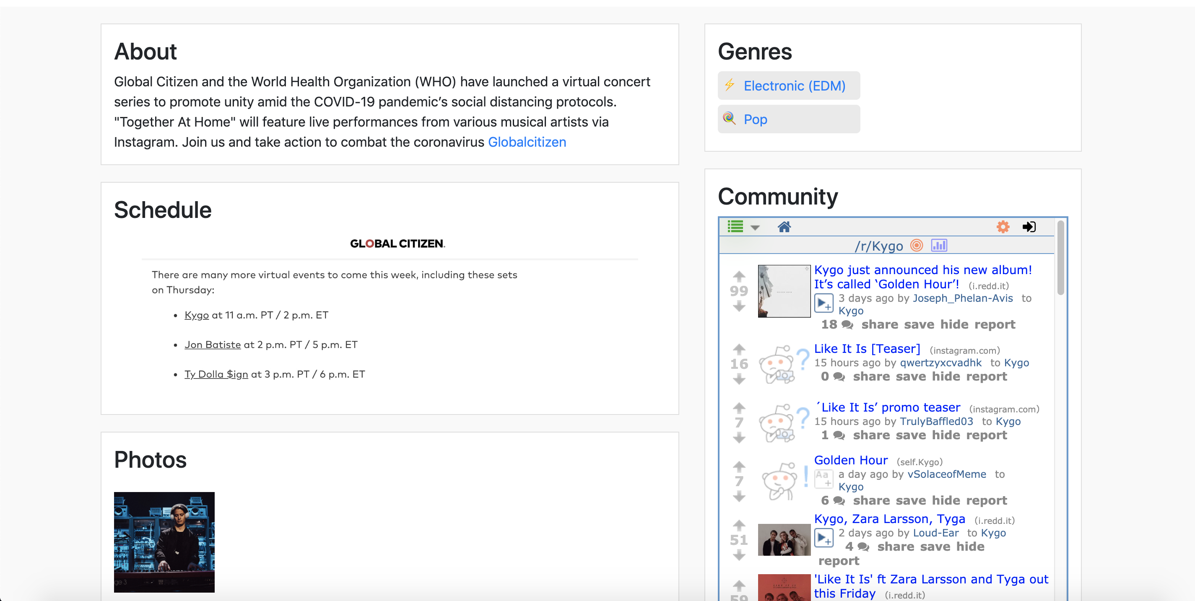Select the Pop genre tag
Image resolution: width=1195 pixels, height=601 pixels.
789,119
